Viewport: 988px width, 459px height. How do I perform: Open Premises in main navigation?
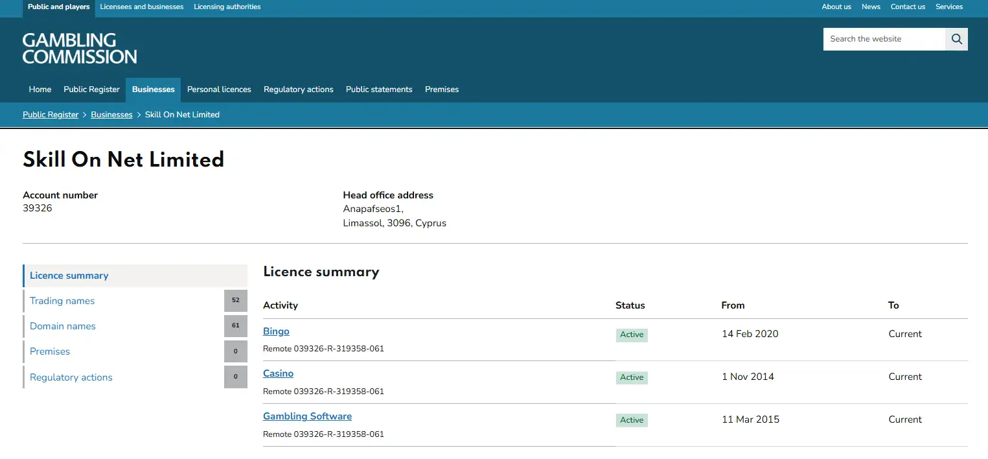pos(442,89)
